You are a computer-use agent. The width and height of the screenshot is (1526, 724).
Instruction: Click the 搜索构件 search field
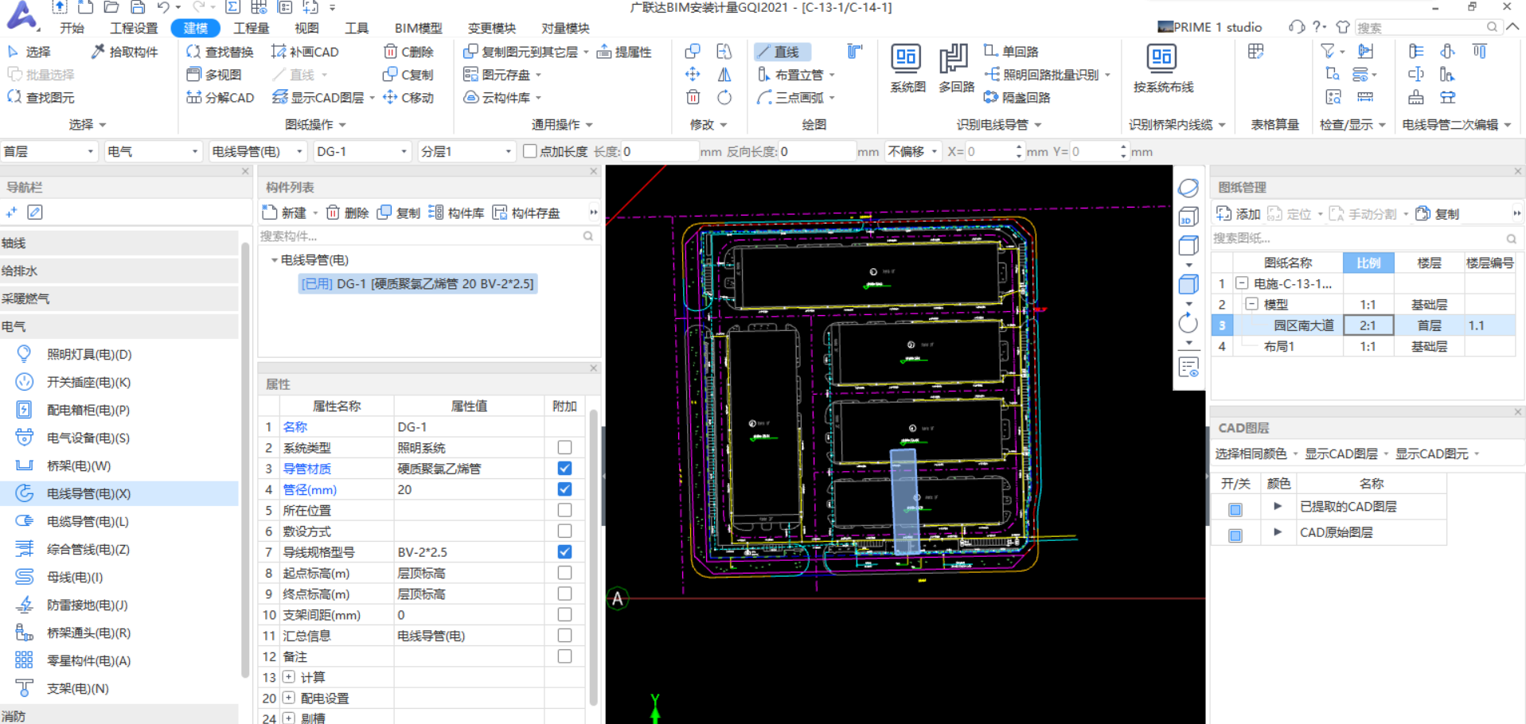pos(428,236)
